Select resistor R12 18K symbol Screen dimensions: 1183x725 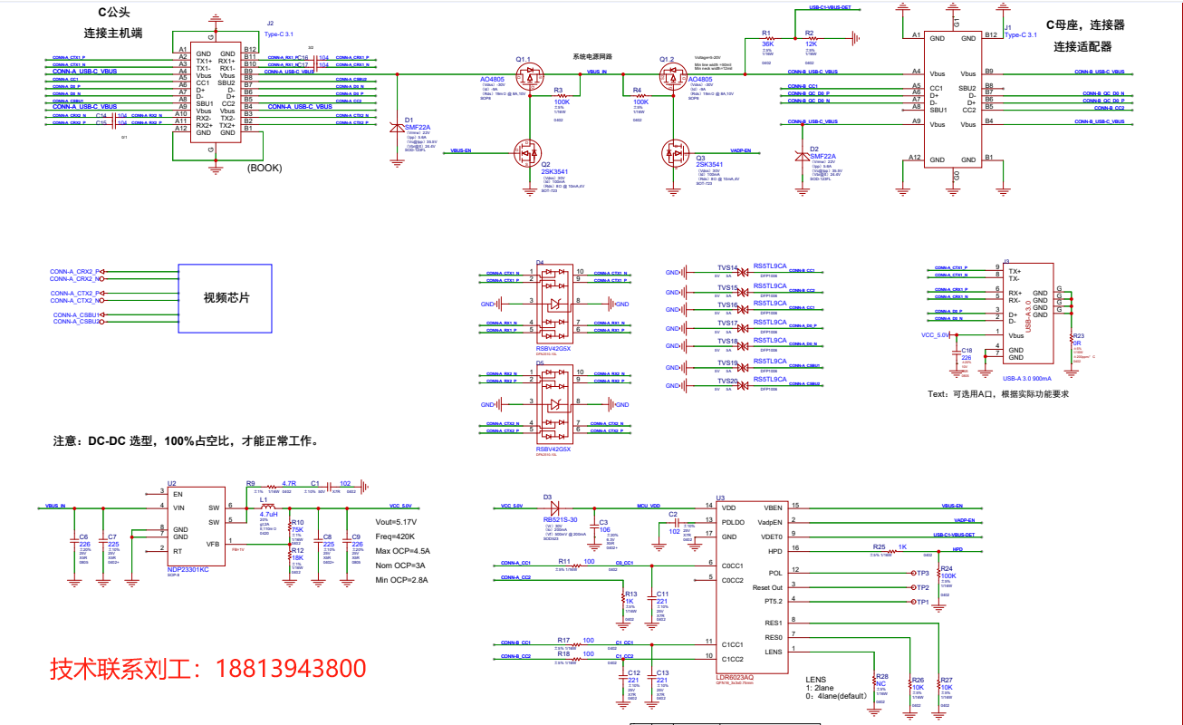pos(288,554)
